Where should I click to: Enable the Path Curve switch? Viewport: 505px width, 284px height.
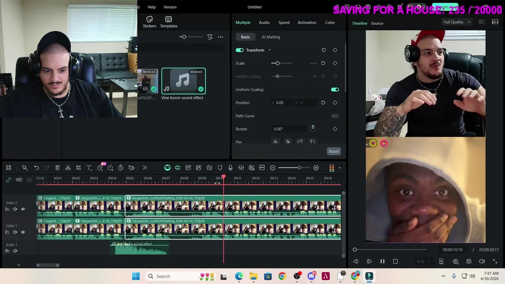335,116
